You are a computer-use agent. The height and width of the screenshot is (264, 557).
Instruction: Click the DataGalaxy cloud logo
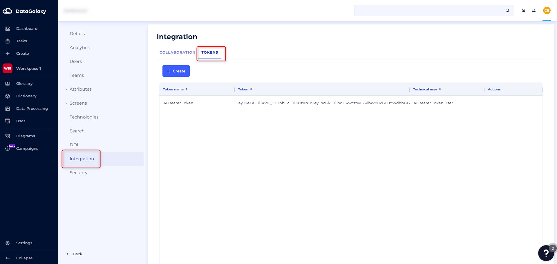(7, 11)
